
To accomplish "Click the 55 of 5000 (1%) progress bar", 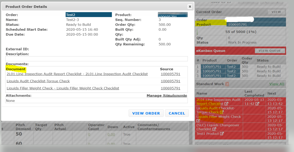I will (x=241, y=32).
